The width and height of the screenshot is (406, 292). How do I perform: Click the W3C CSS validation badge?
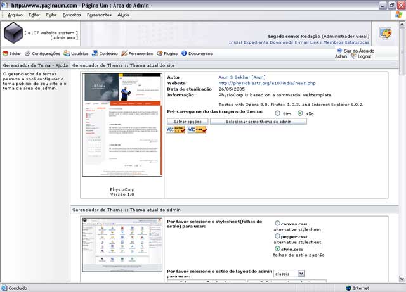[197, 129]
